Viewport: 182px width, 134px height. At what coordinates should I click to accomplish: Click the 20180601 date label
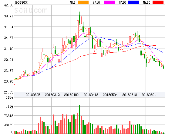point(149,95)
